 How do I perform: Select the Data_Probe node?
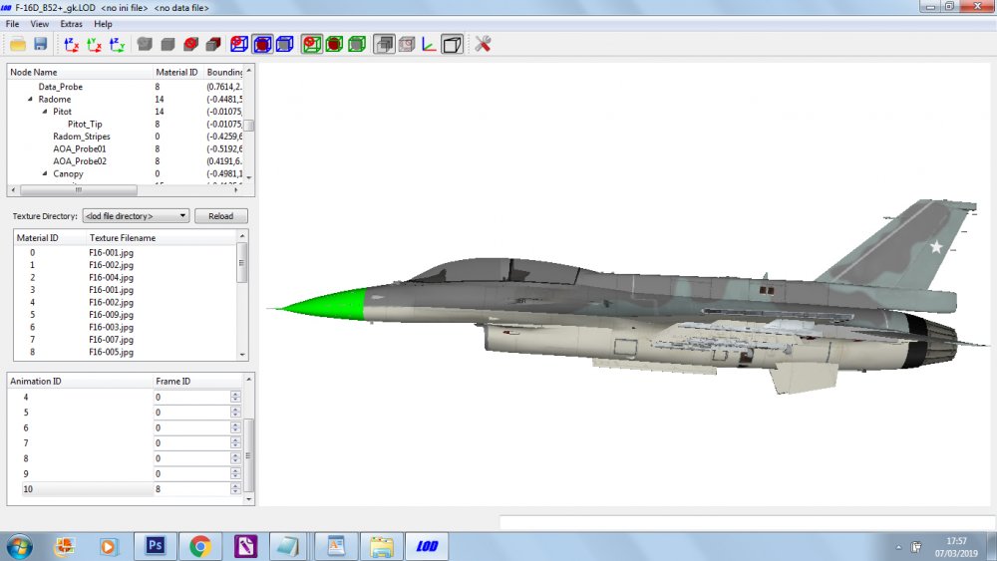coord(61,87)
